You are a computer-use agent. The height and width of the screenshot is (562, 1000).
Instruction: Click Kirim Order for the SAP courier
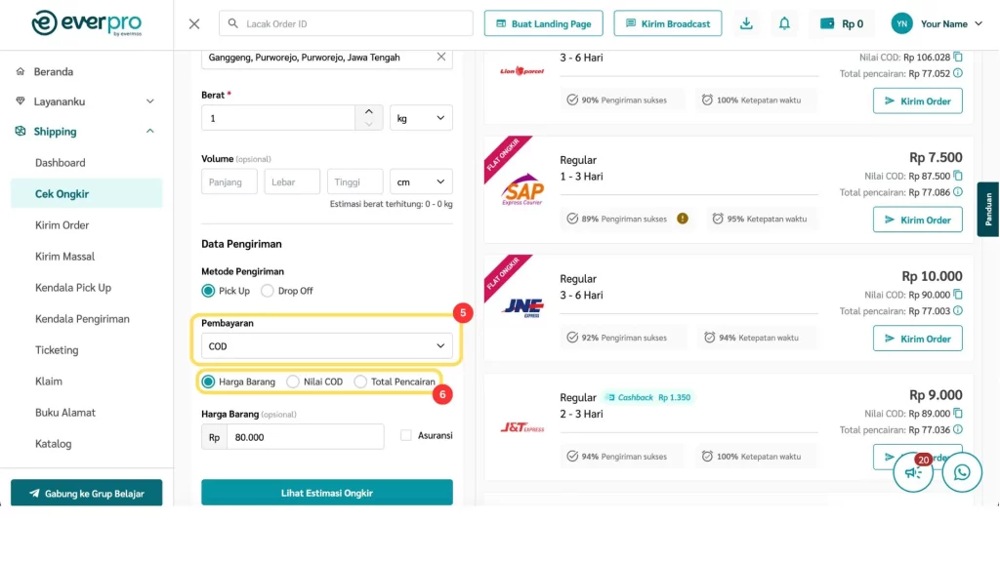917,220
